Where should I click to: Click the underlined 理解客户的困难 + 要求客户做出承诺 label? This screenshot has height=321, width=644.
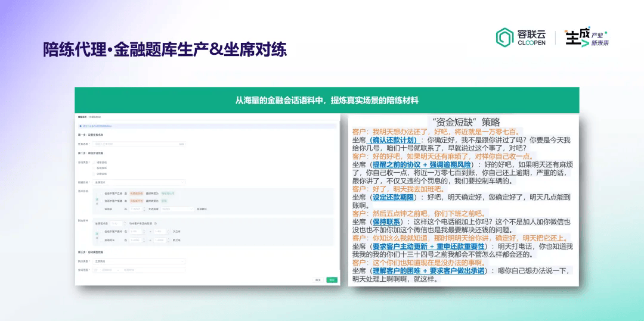tap(428, 270)
